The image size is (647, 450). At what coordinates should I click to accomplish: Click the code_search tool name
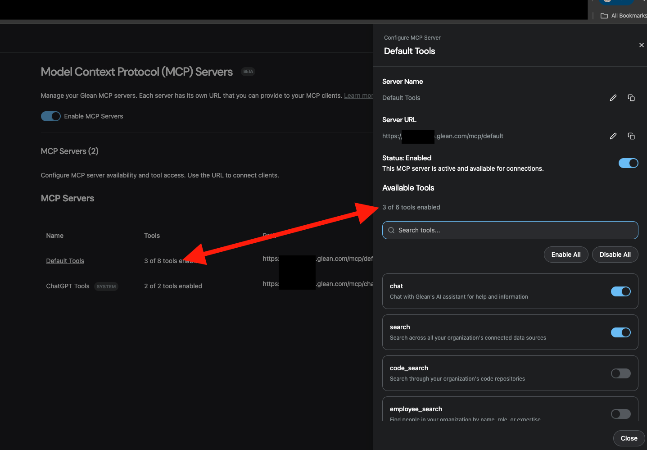[x=409, y=368]
